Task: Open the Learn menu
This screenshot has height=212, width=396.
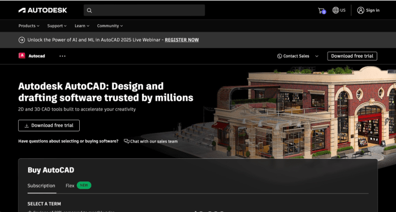Action: tap(82, 26)
